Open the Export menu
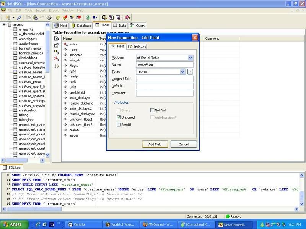The height and width of the screenshot is (229, 306). click(54, 11)
